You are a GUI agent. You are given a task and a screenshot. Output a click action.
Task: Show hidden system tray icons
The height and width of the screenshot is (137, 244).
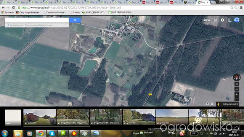point(207,134)
